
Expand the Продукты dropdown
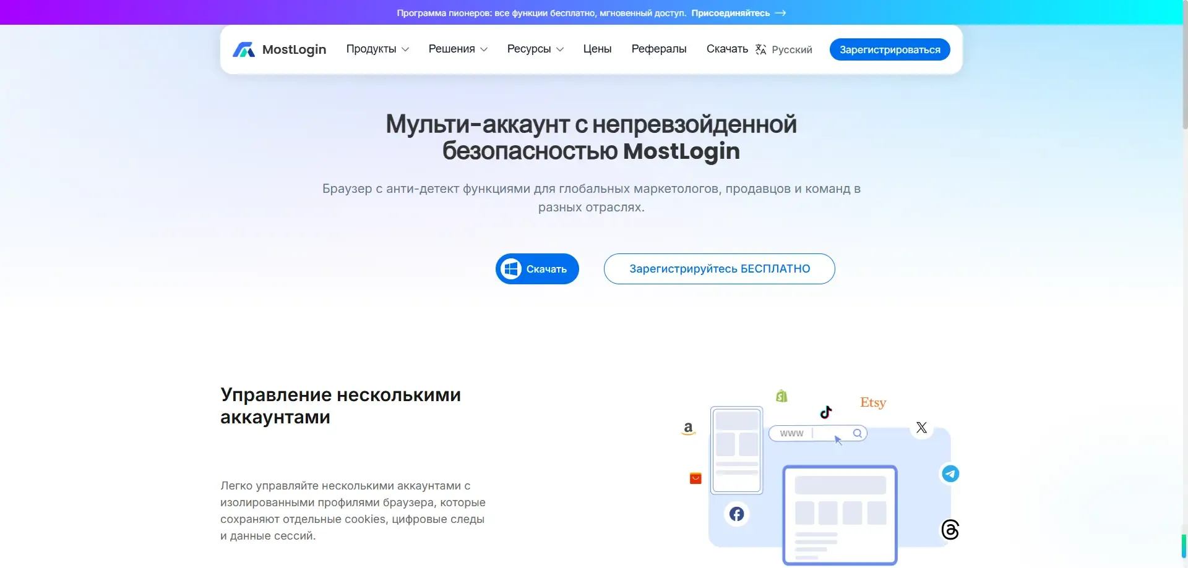tap(377, 49)
